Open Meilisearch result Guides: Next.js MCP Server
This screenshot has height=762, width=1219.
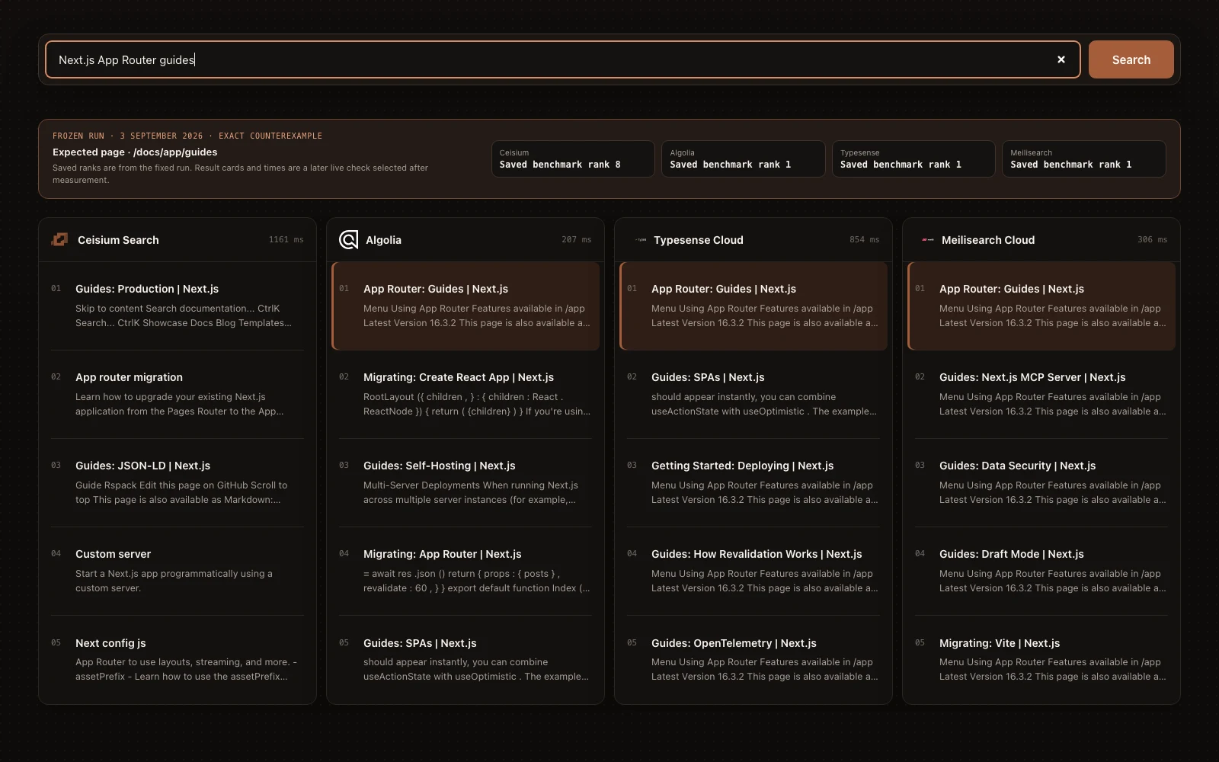pos(1041,395)
